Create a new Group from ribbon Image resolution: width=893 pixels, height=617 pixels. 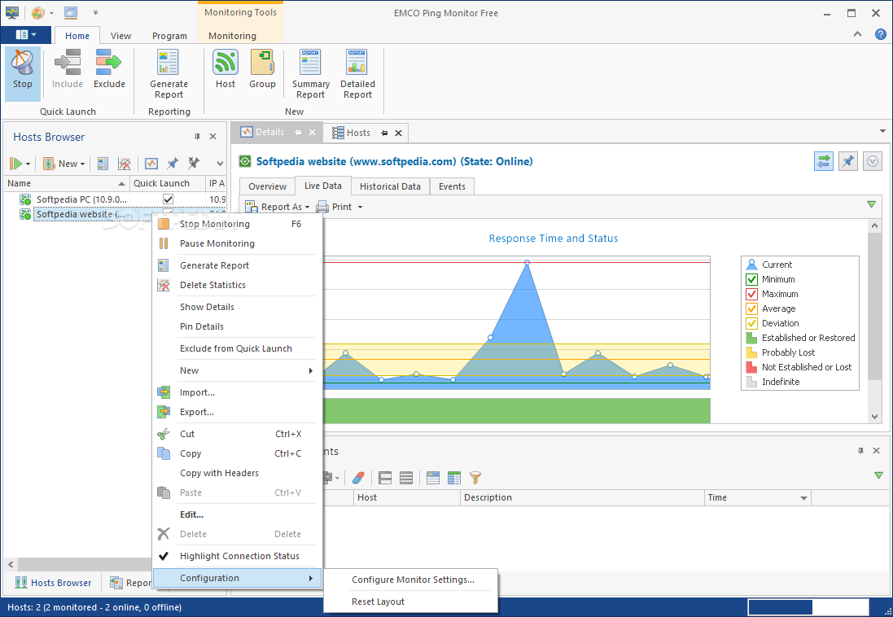click(x=263, y=69)
